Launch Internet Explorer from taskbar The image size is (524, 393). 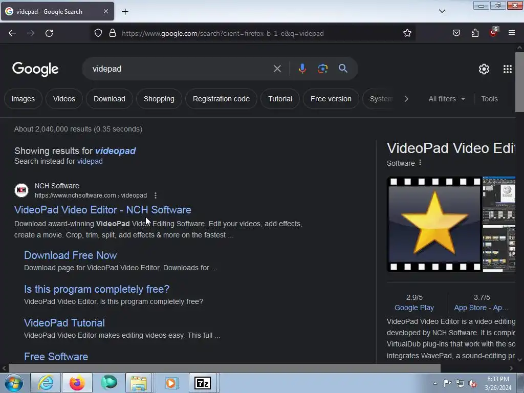(46, 383)
